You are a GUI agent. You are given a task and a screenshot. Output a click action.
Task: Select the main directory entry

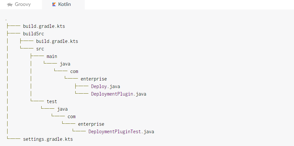(52, 56)
